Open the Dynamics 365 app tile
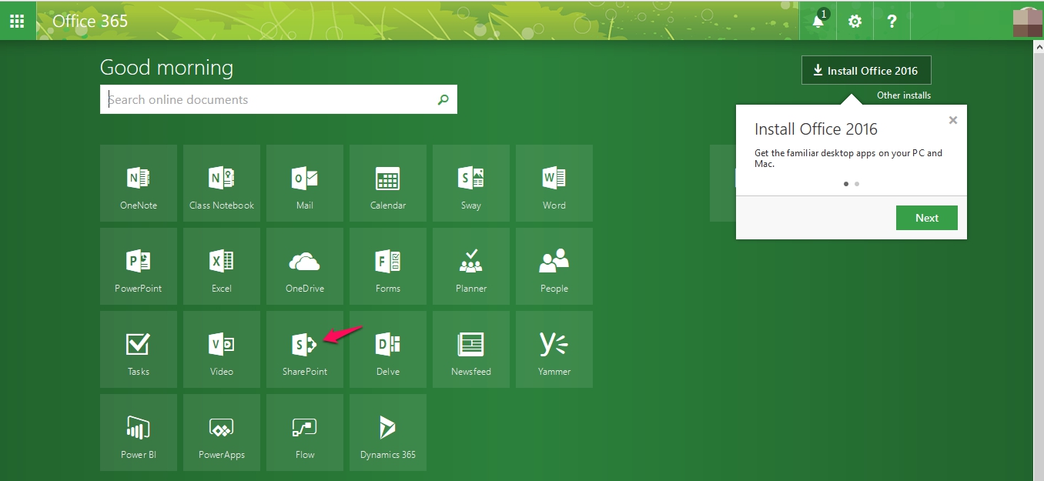Image resolution: width=1044 pixels, height=481 pixels. 388,433
